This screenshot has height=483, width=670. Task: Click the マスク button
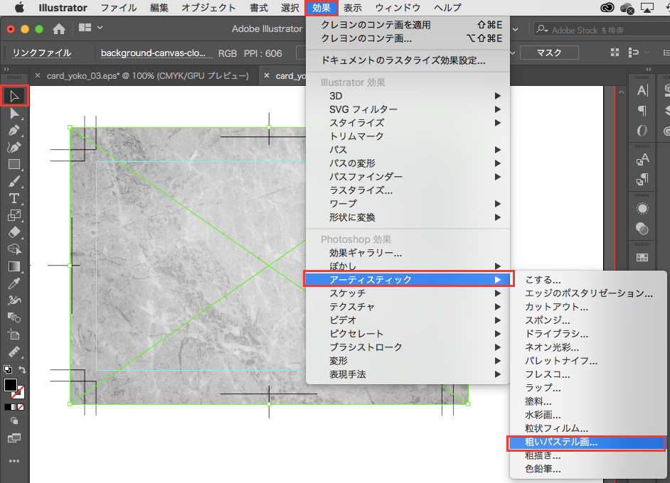548,53
